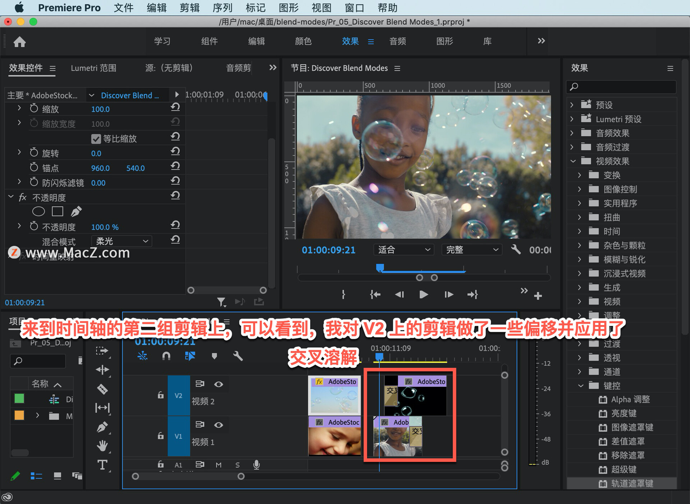This screenshot has height=504, width=690.
Task: Select the Ripple Edit tool
Action: (x=102, y=370)
